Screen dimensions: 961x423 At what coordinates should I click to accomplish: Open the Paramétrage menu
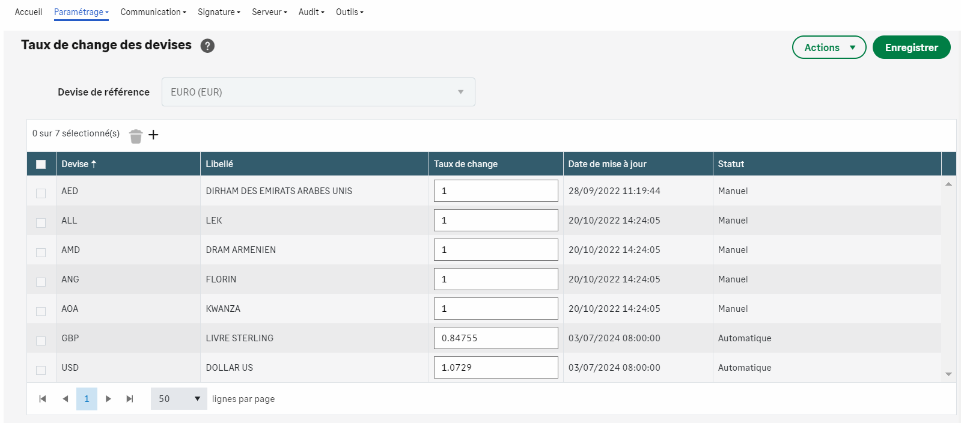pyautogui.click(x=81, y=12)
